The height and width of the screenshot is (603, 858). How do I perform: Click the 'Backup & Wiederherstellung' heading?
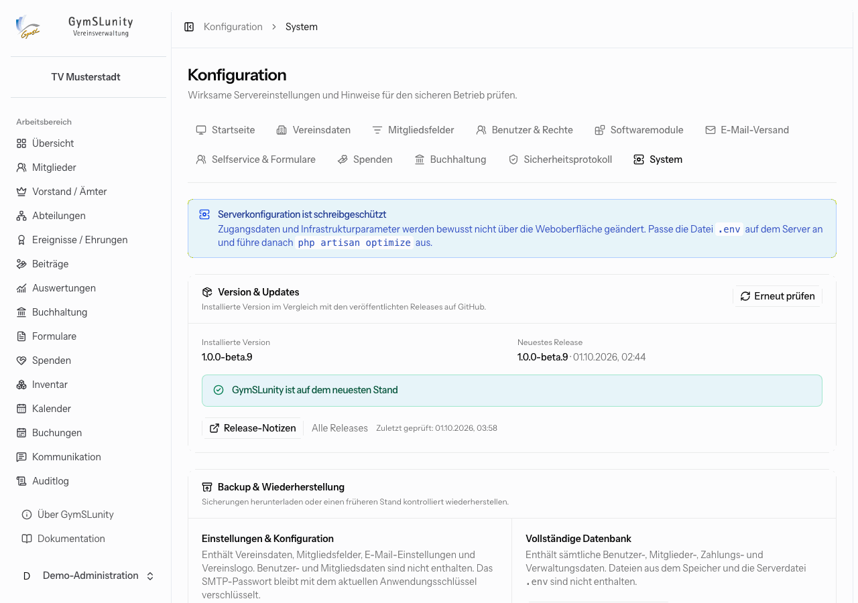click(x=281, y=487)
